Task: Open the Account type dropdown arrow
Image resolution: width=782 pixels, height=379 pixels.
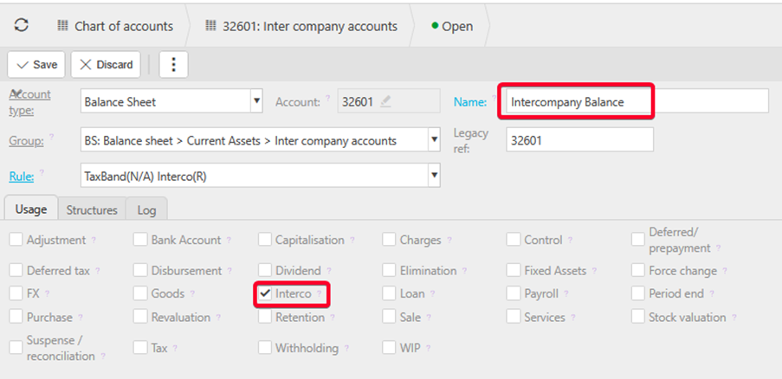Action: (256, 101)
